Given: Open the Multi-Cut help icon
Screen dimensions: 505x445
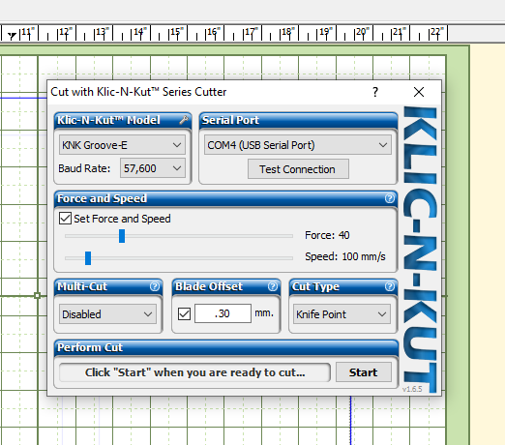Looking at the screenshot, I should [x=155, y=286].
